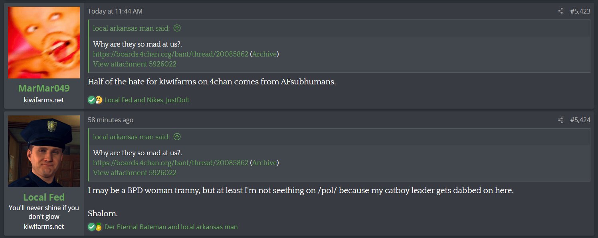Click green checkmark reaction under Local Fed's post
Screen dimensions: 598x238
tap(91, 227)
